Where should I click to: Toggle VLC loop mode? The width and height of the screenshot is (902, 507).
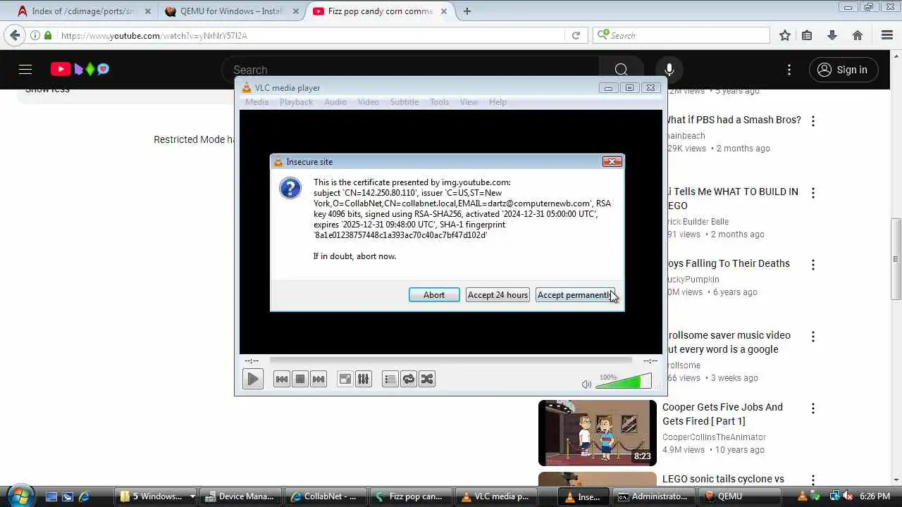click(x=409, y=379)
